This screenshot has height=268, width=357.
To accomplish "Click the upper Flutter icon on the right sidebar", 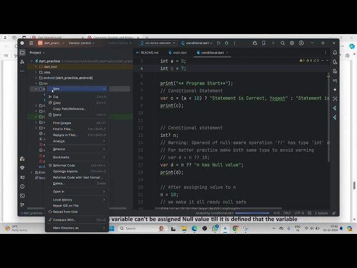I will click(x=335, y=108).
